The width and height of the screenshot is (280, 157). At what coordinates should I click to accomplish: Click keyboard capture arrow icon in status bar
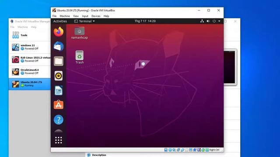tap(207, 150)
